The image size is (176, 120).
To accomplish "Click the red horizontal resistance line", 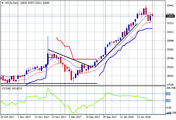I will (85, 59).
